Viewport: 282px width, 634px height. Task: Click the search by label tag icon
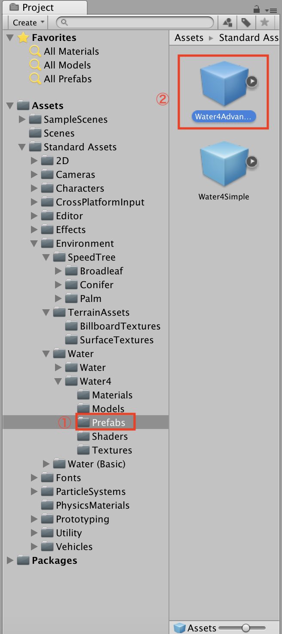[246, 22]
